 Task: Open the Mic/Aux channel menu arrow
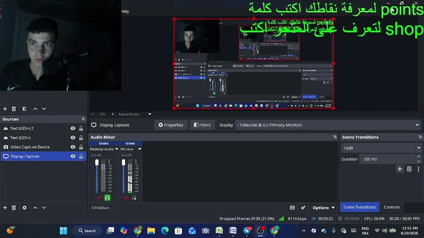point(139,149)
